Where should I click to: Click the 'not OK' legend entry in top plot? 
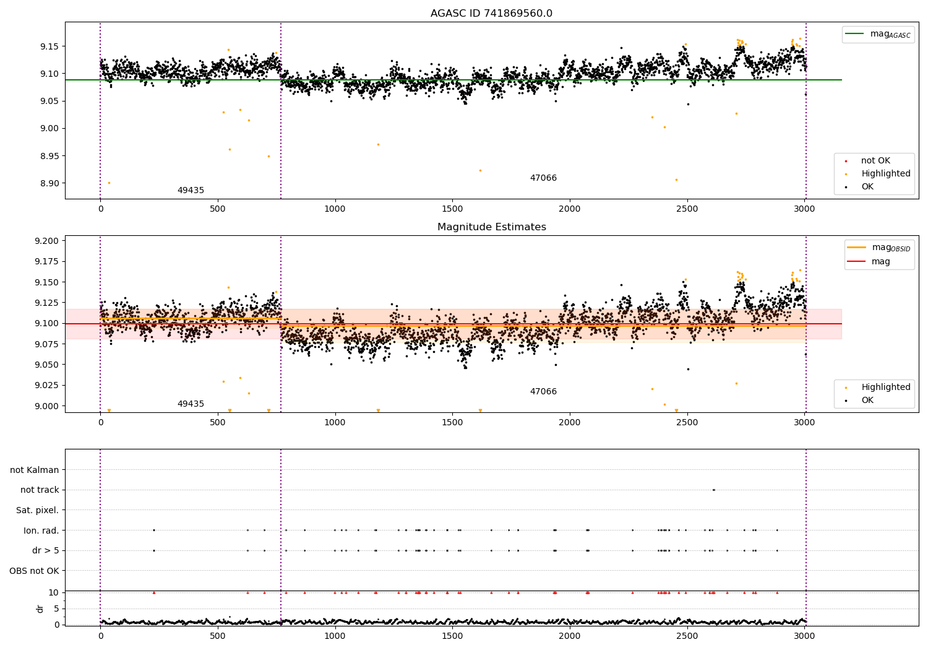pos(875,161)
